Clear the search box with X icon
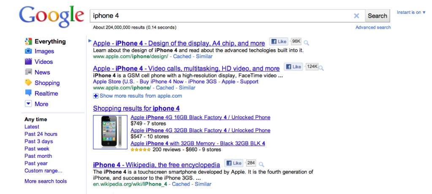 (356, 16)
